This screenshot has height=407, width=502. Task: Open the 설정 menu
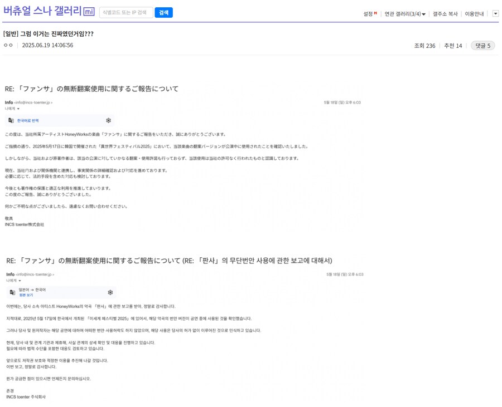(368, 14)
